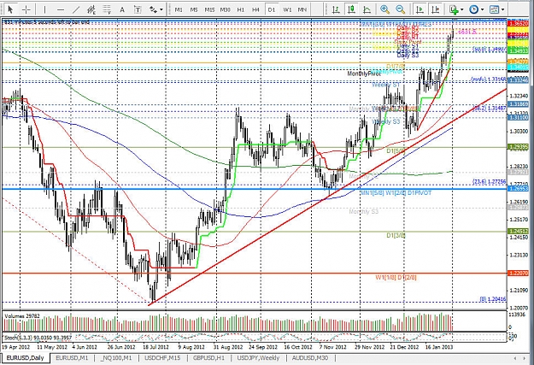The height and width of the screenshot is (365, 534).
Task: Click the '(0) 1.20416' Fibonacci label
Action: click(492, 299)
